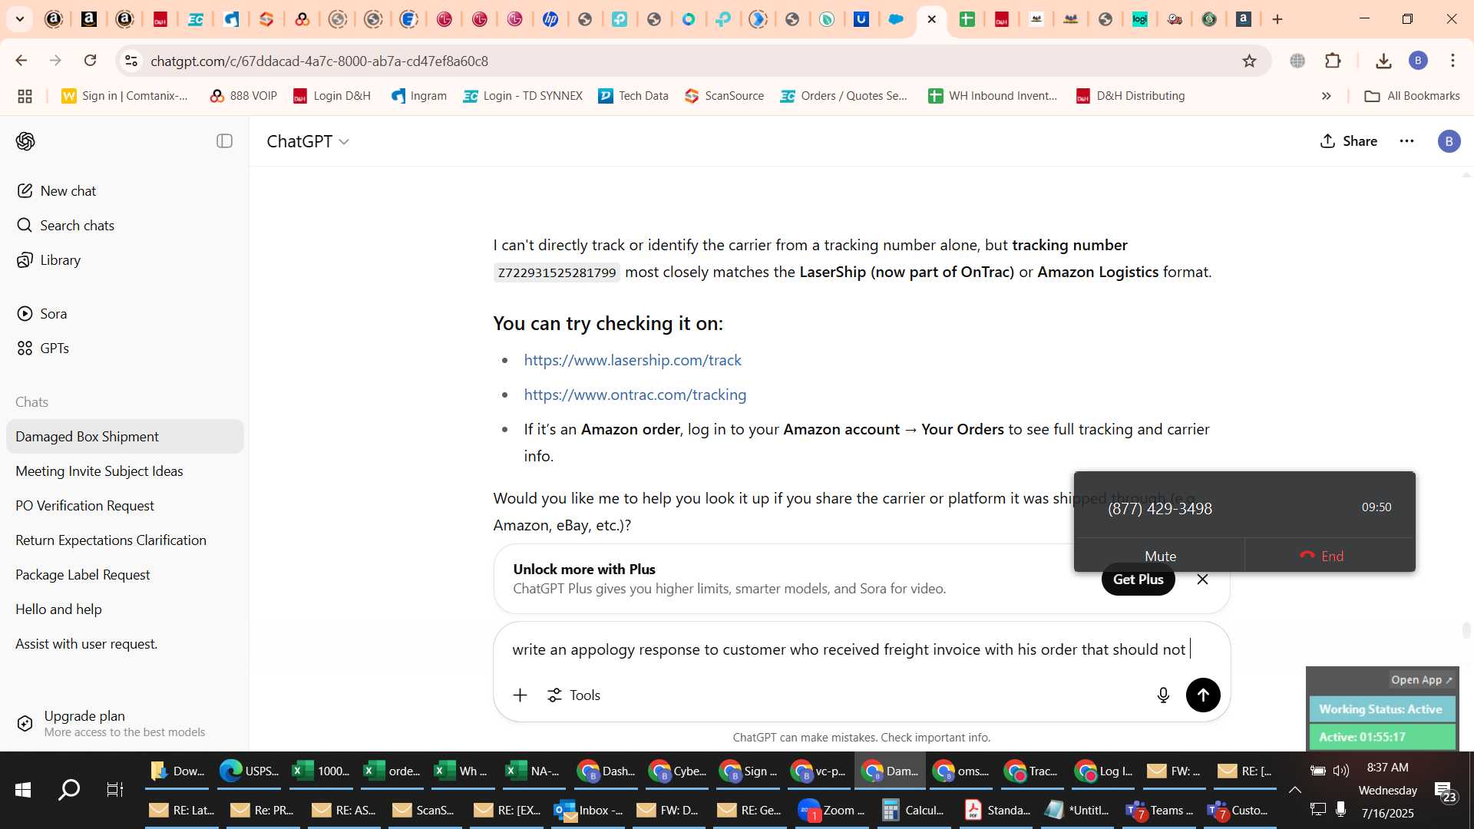This screenshot has width=1474, height=829.
Task: Click the Get Plus button
Action: click(1139, 580)
